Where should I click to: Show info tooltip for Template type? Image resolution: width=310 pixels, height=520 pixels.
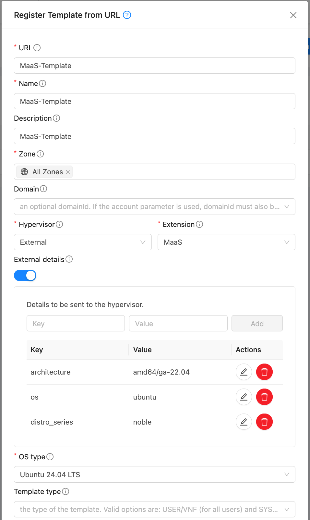tap(66, 491)
